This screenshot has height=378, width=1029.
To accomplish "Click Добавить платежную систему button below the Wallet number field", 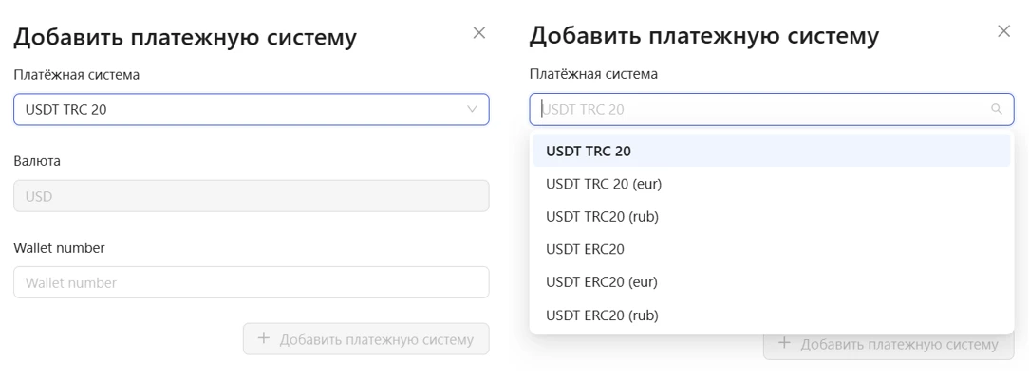I will [x=366, y=339].
